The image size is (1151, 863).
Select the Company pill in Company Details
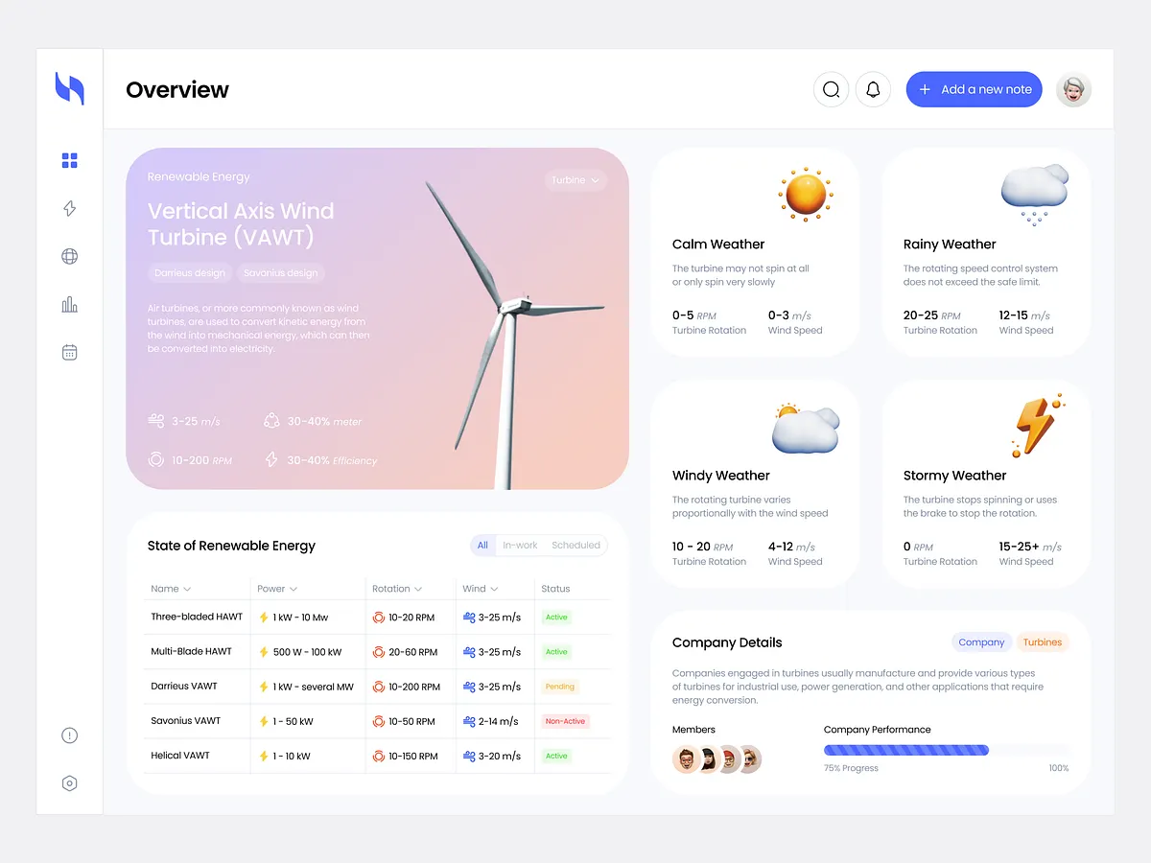click(x=981, y=642)
